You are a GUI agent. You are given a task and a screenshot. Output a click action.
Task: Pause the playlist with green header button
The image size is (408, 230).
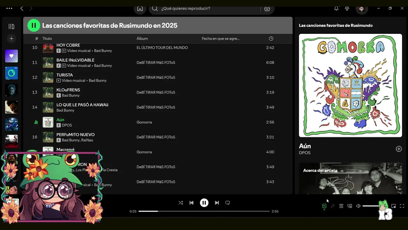(x=34, y=26)
